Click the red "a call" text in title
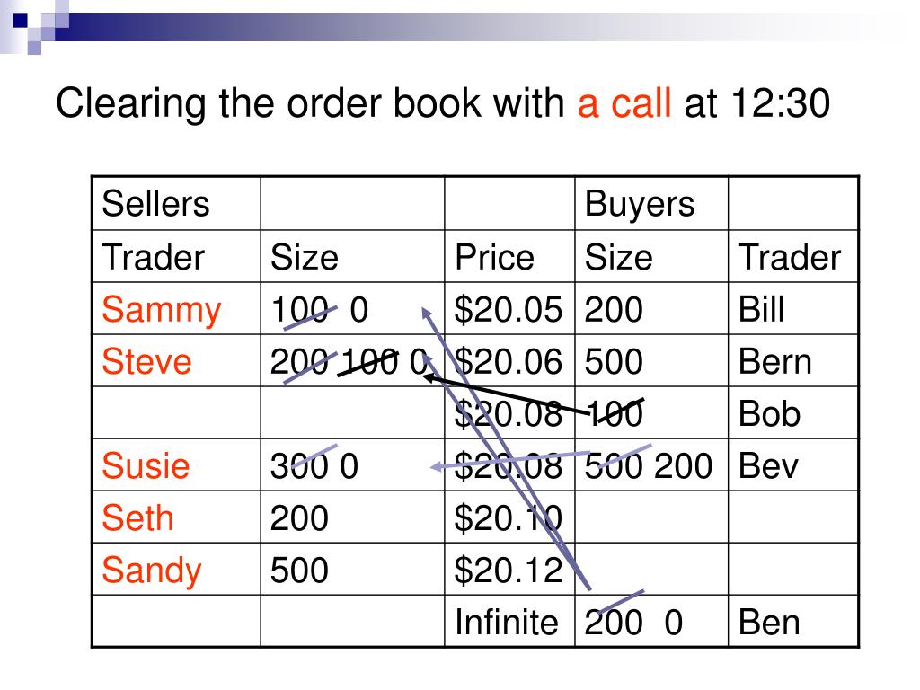This screenshot has width=920, height=690. pyautogui.click(x=624, y=103)
